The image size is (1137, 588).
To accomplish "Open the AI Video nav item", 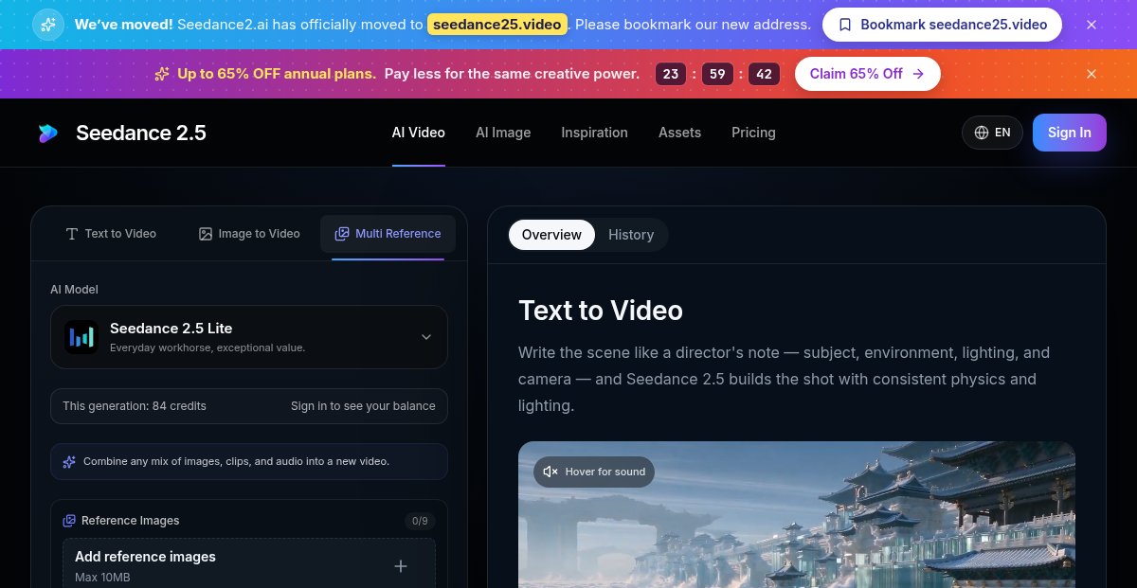I will (419, 133).
